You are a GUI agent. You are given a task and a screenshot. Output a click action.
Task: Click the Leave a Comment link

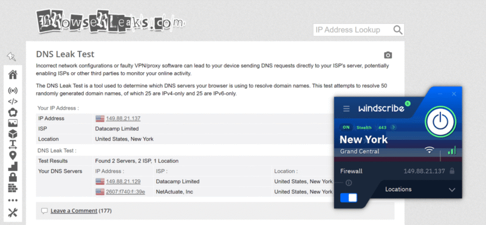pos(74,211)
